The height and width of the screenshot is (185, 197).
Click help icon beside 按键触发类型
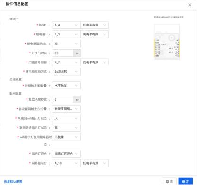point(45,86)
